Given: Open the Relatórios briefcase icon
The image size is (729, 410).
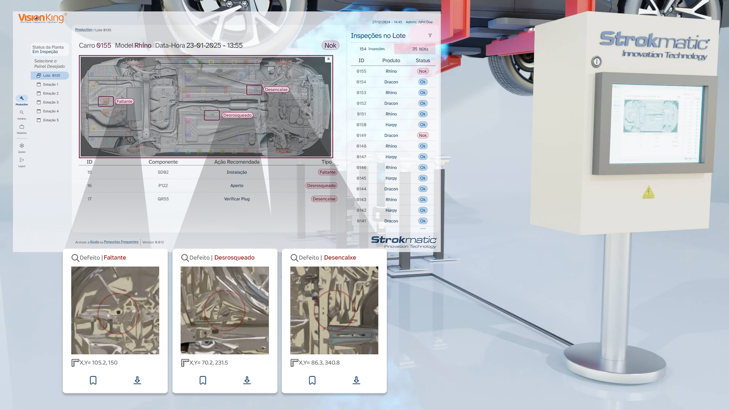Looking at the screenshot, I should 22,127.
